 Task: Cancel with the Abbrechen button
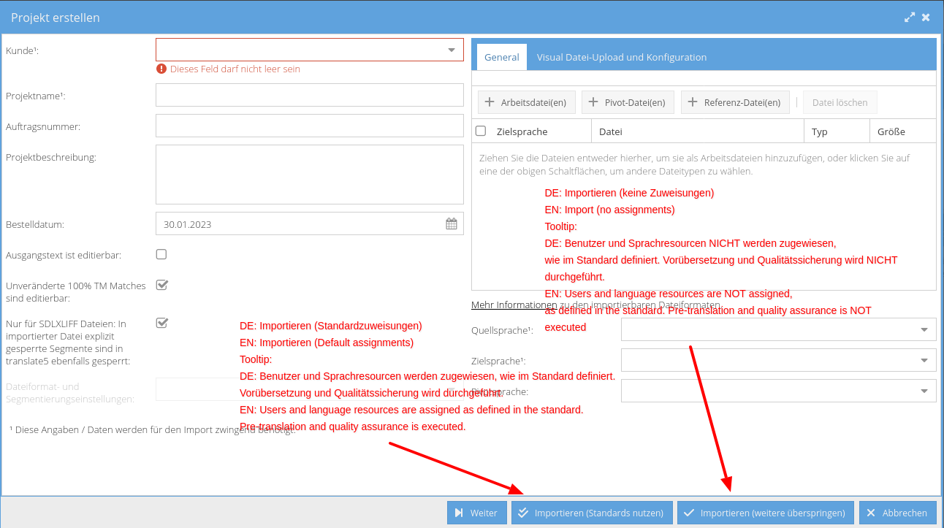897,513
